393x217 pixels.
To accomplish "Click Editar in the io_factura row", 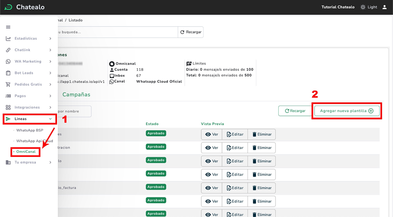I will (x=235, y=188).
